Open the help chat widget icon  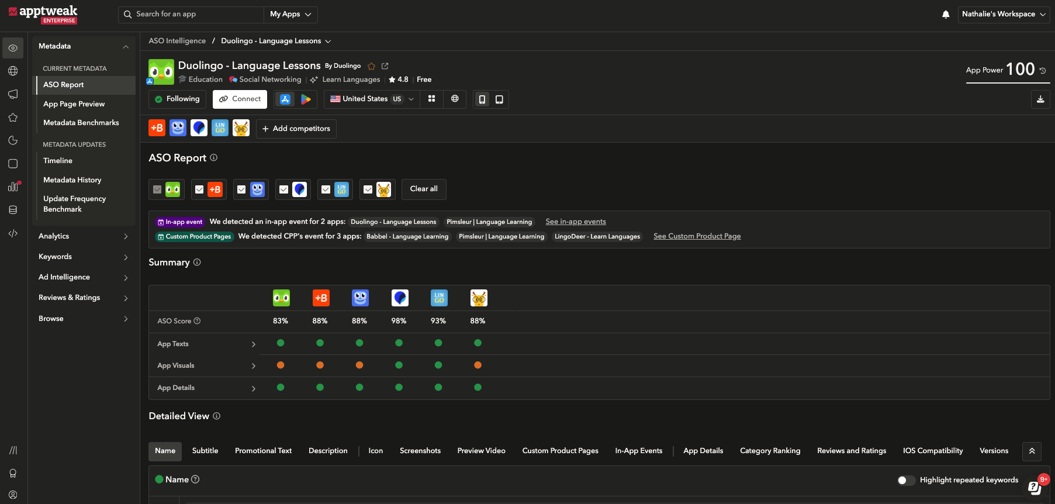(1035, 488)
